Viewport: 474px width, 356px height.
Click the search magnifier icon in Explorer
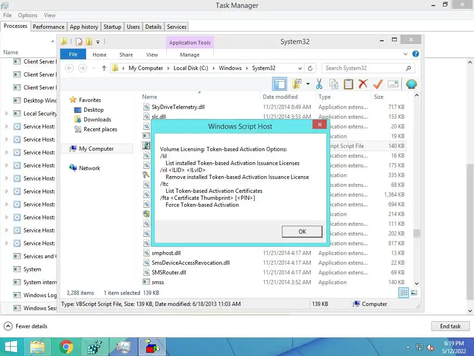[408, 68]
